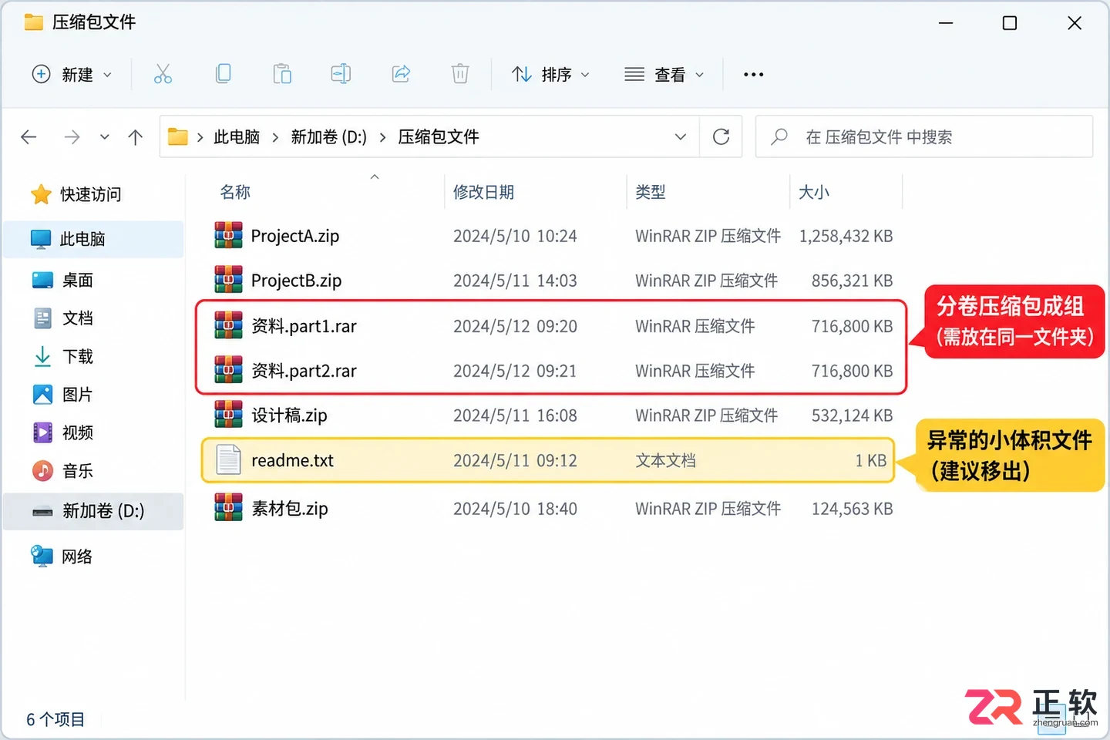Select the ProjectB.zip file name
The height and width of the screenshot is (740, 1110).
[x=296, y=281]
